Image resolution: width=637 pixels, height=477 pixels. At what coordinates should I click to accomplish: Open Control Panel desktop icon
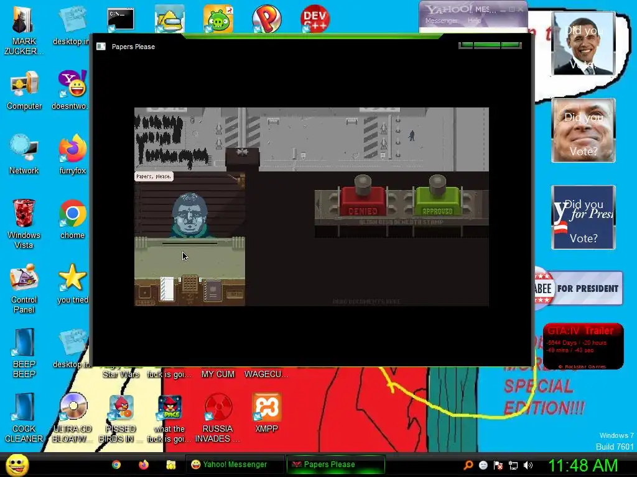click(x=24, y=289)
